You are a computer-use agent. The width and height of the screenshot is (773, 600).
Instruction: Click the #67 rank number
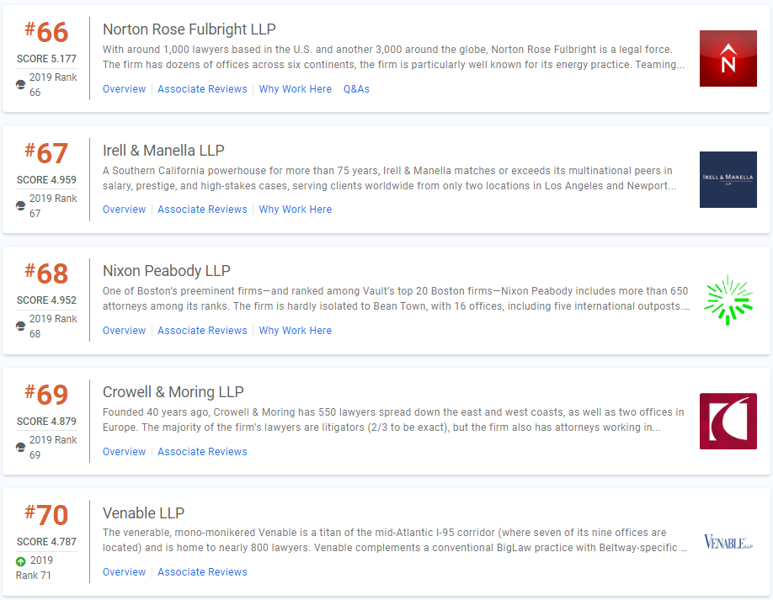(46, 152)
